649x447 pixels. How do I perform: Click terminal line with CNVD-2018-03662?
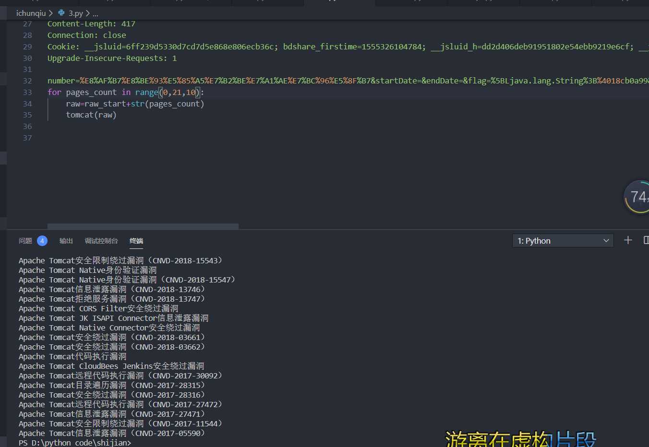[112, 347]
